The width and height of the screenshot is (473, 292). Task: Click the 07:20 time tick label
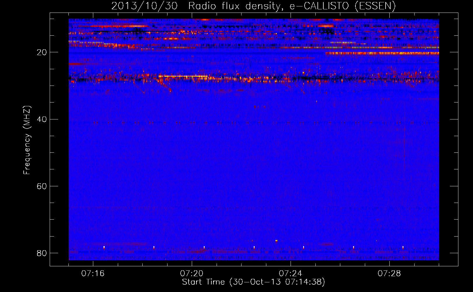click(192, 274)
